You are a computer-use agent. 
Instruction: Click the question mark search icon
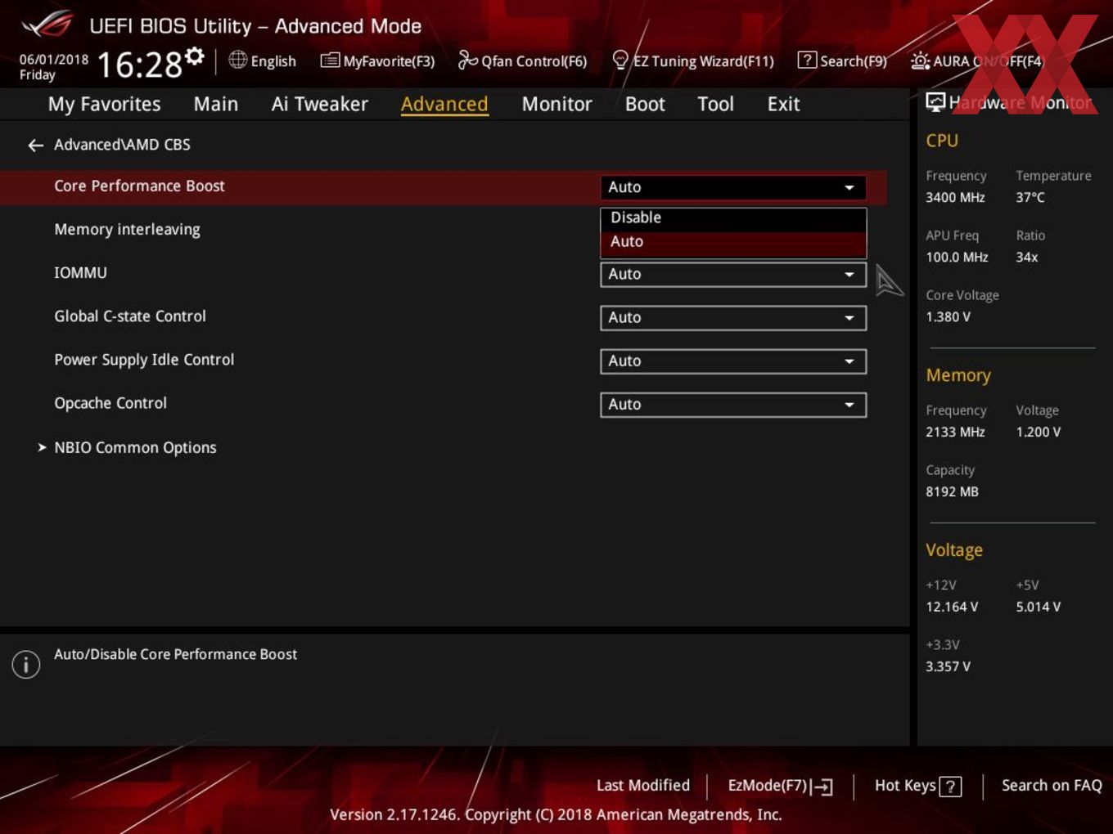(x=807, y=60)
